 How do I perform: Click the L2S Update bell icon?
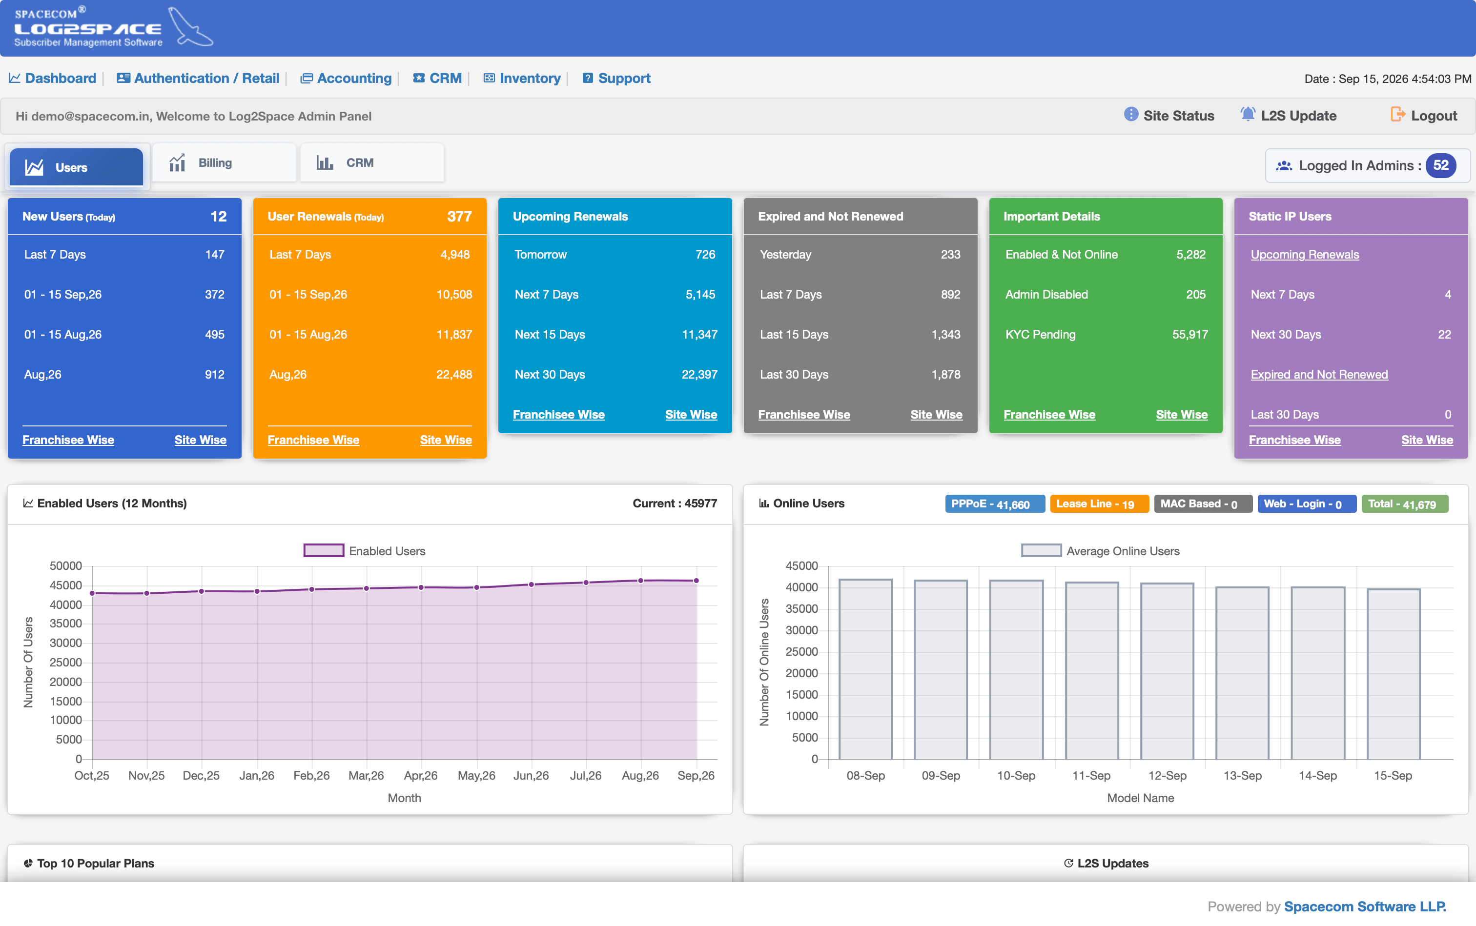point(1248,114)
